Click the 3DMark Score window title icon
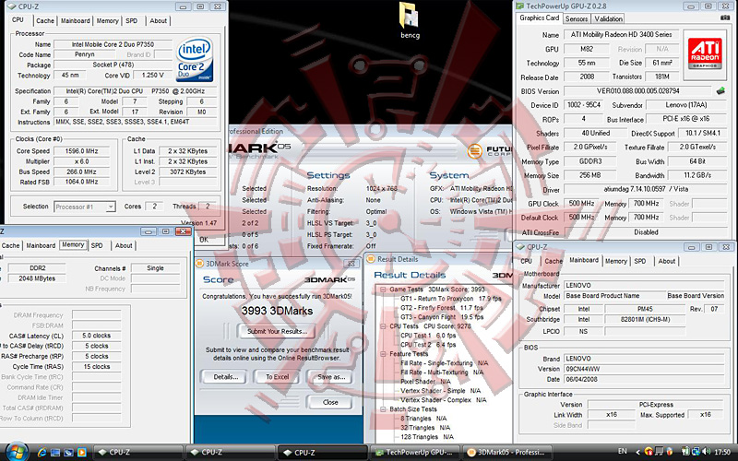Screen dimensions: 738x461 click(x=199, y=264)
